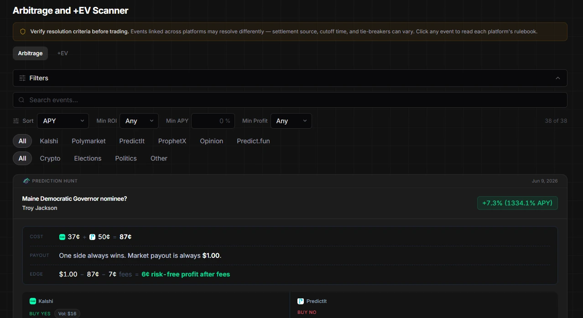This screenshot has height=318, width=583.
Task: Filter by ProphetX platform
Action: click(x=172, y=141)
